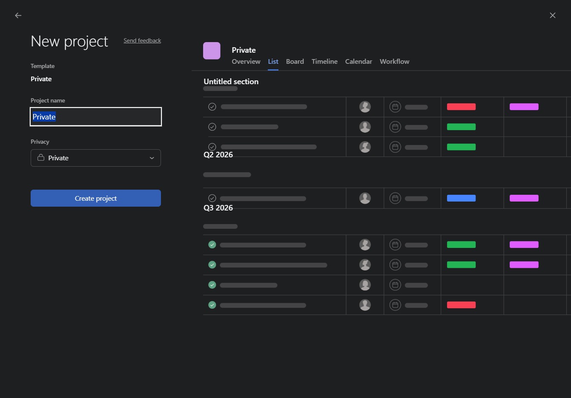Image resolution: width=571 pixels, height=398 pixels.
Task: Click the purple project icon square
Action: click(212, 51)
